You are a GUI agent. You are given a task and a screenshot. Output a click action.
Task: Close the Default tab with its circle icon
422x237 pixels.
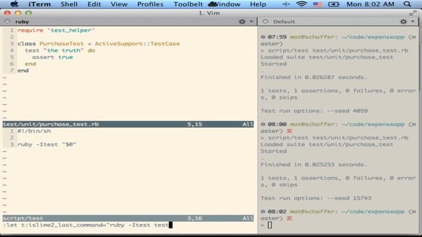265,22
